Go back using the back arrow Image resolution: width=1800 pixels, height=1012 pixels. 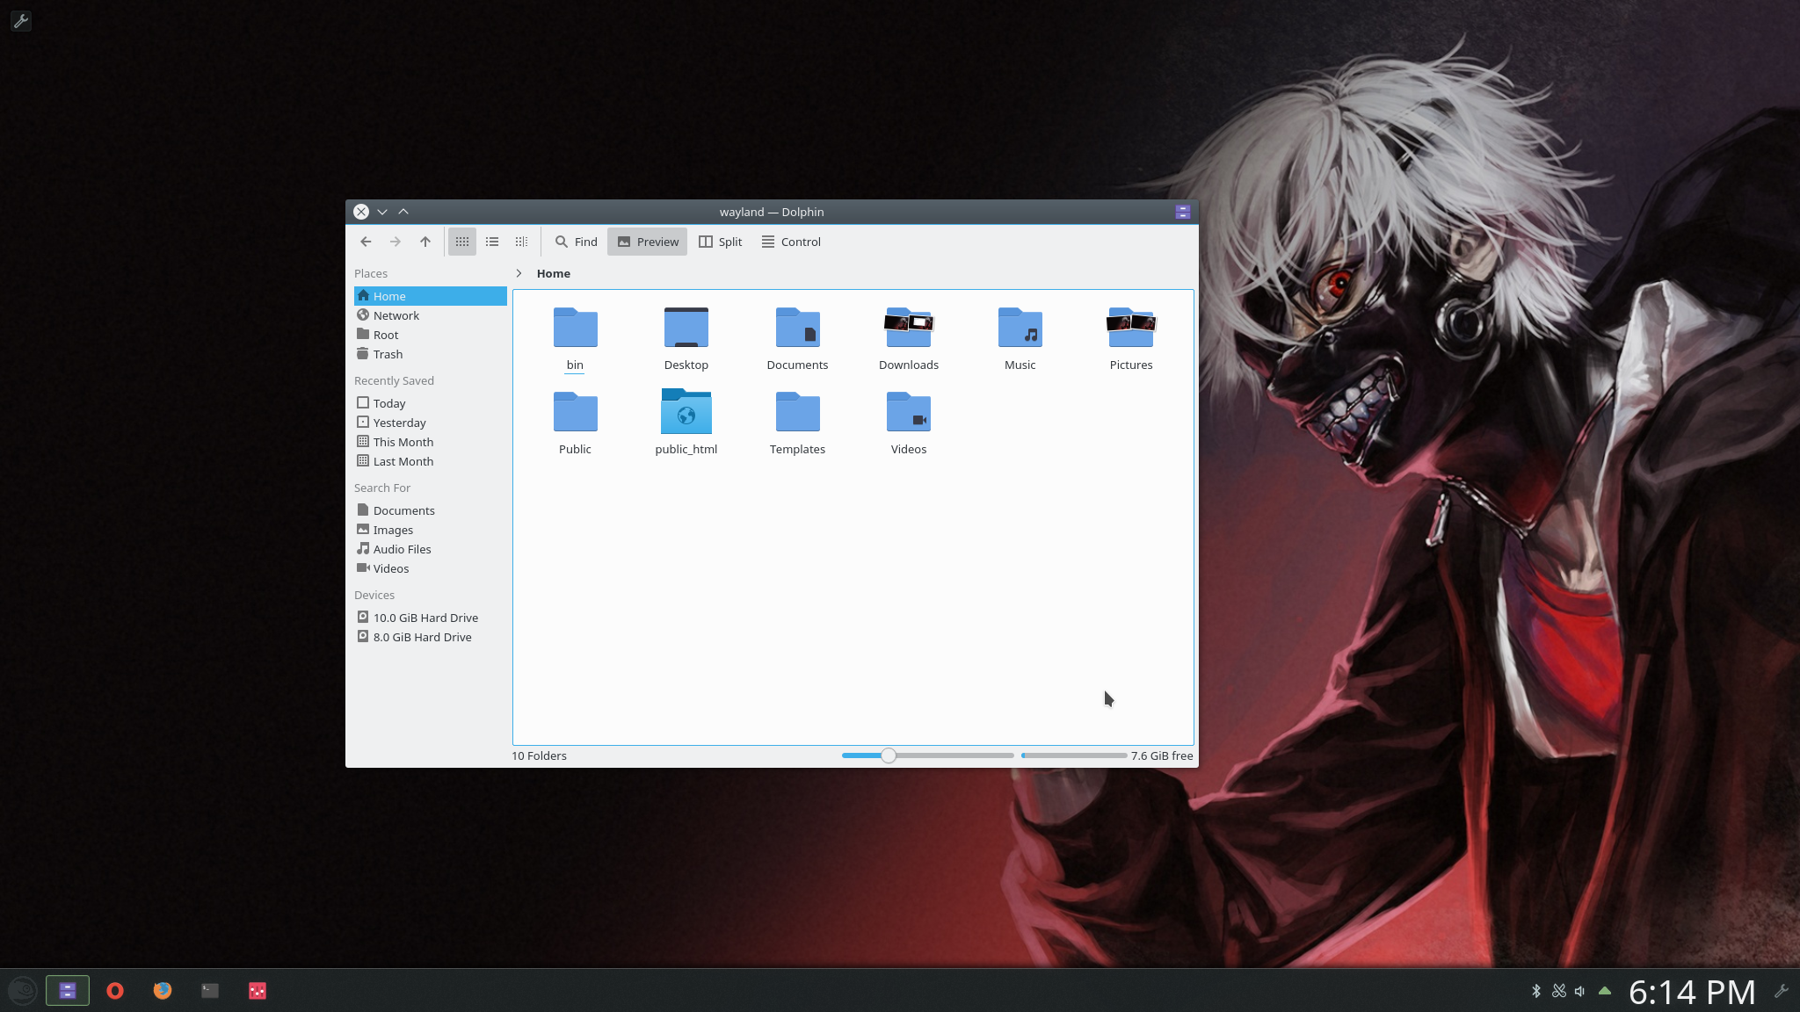366,242
